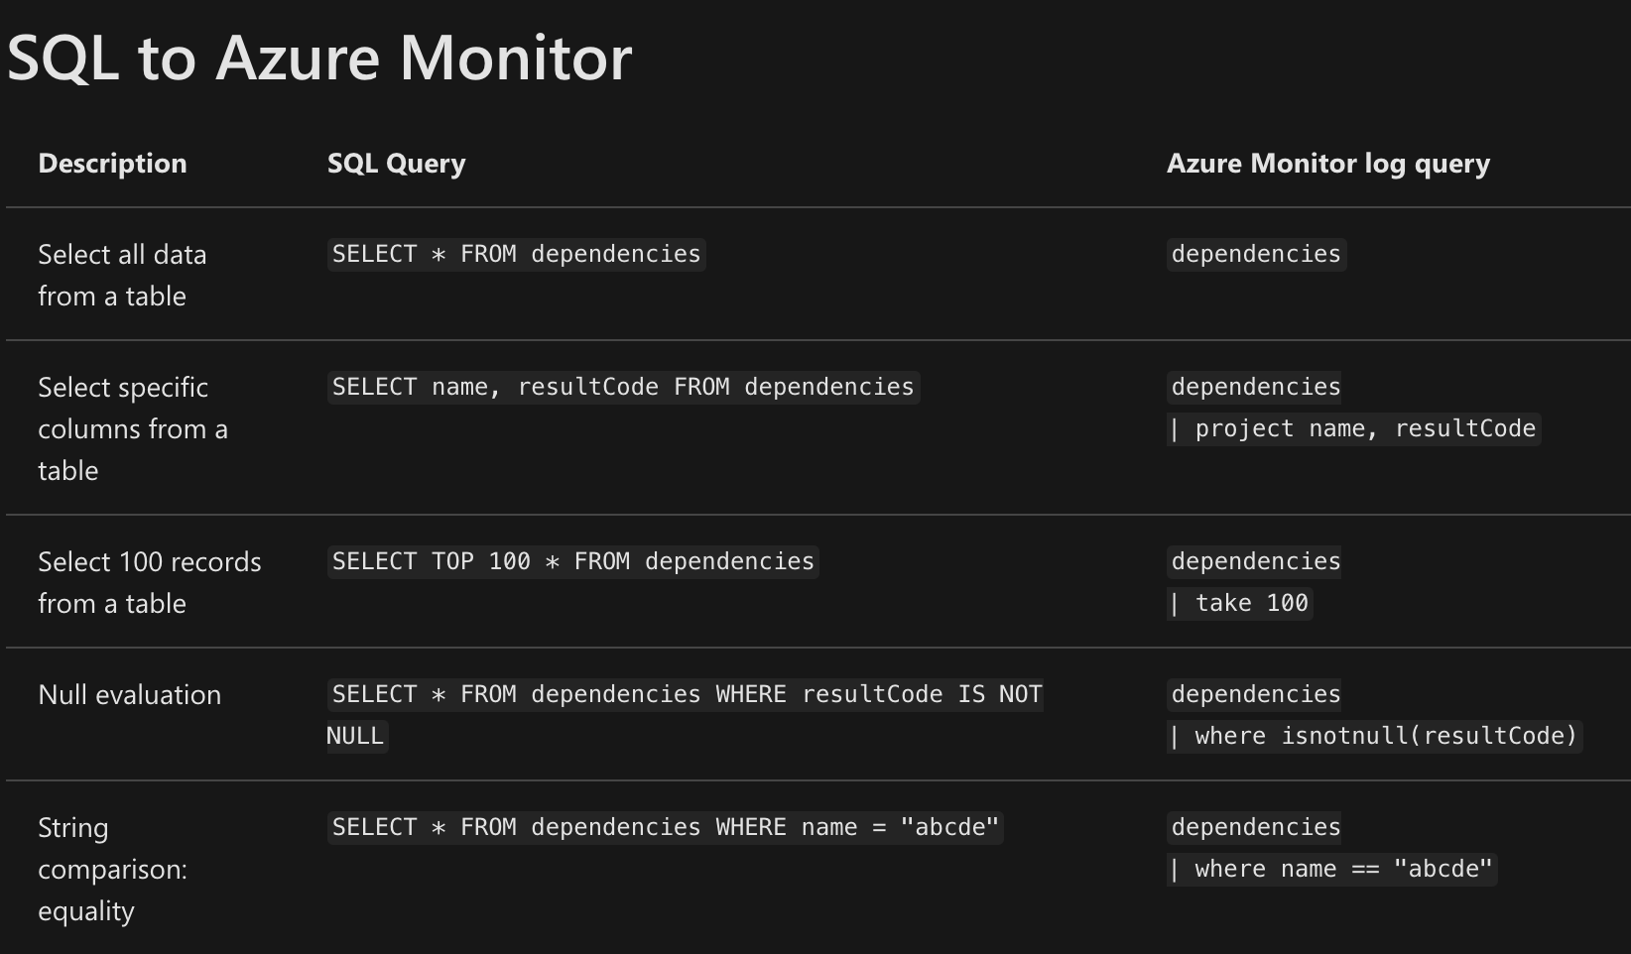The height and width of the screenshot is (954, 1631).
Task: Select 'SELECT * FROM dependencies' code snippet
Action: coord(517,254)
